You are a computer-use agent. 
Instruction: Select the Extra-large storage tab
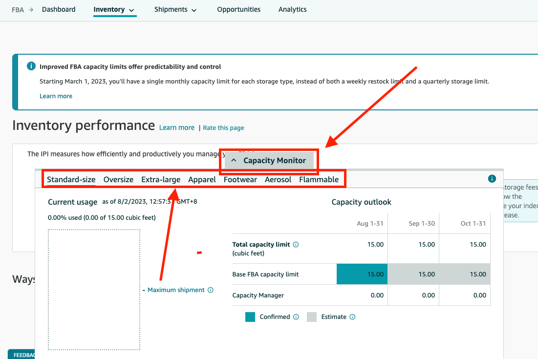pyautogui.click(x=161, y=180)
